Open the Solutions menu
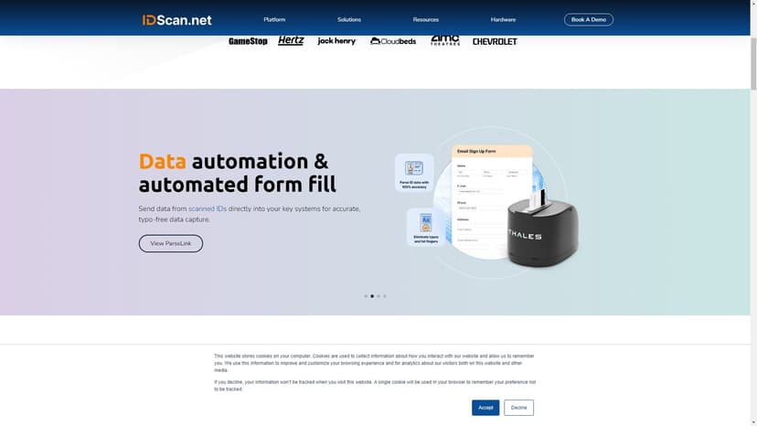Image resolution: width=757 pixels, height=426 pixels. click(x=349, y=20)
